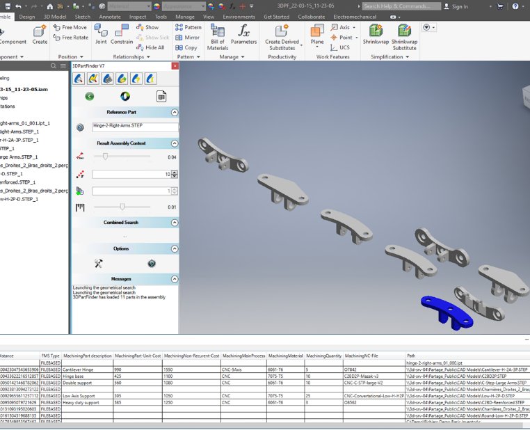Open the tools icon under Options

tap(99, 263)
